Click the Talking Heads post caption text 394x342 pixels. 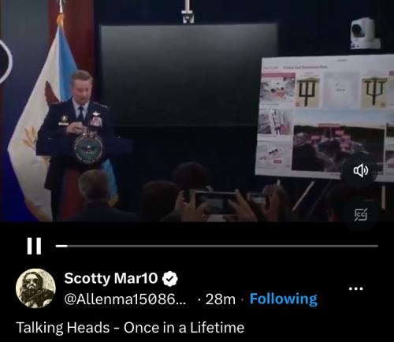(x=130, y=328)
